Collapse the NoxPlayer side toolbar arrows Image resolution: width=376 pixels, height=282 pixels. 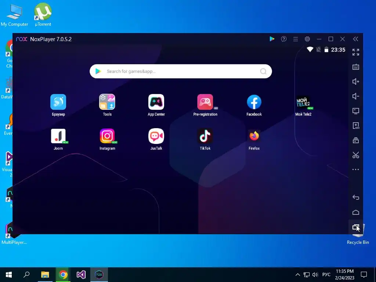pyautogui.click(x=355, y=39)
